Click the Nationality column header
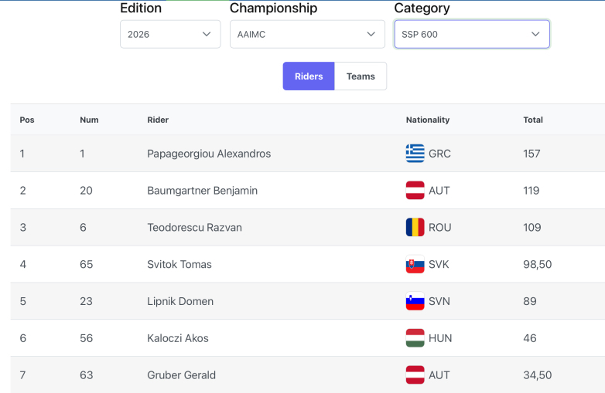The image size is (605, 393). point(428,120)
